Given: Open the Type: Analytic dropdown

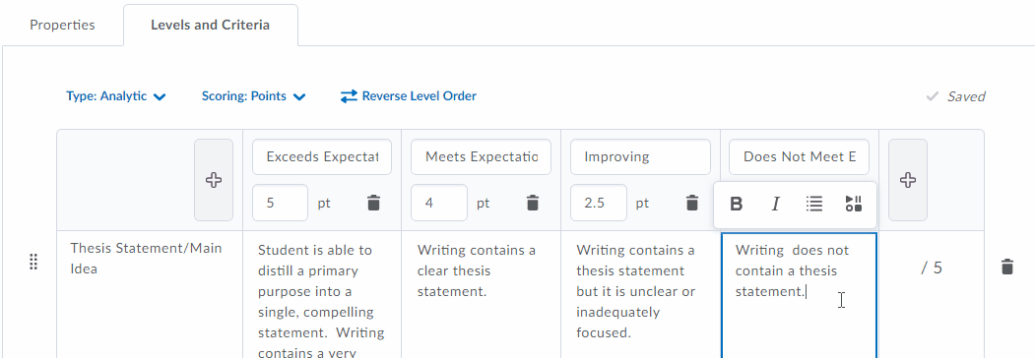Looking at the screenshot, I should coord(116,96).
